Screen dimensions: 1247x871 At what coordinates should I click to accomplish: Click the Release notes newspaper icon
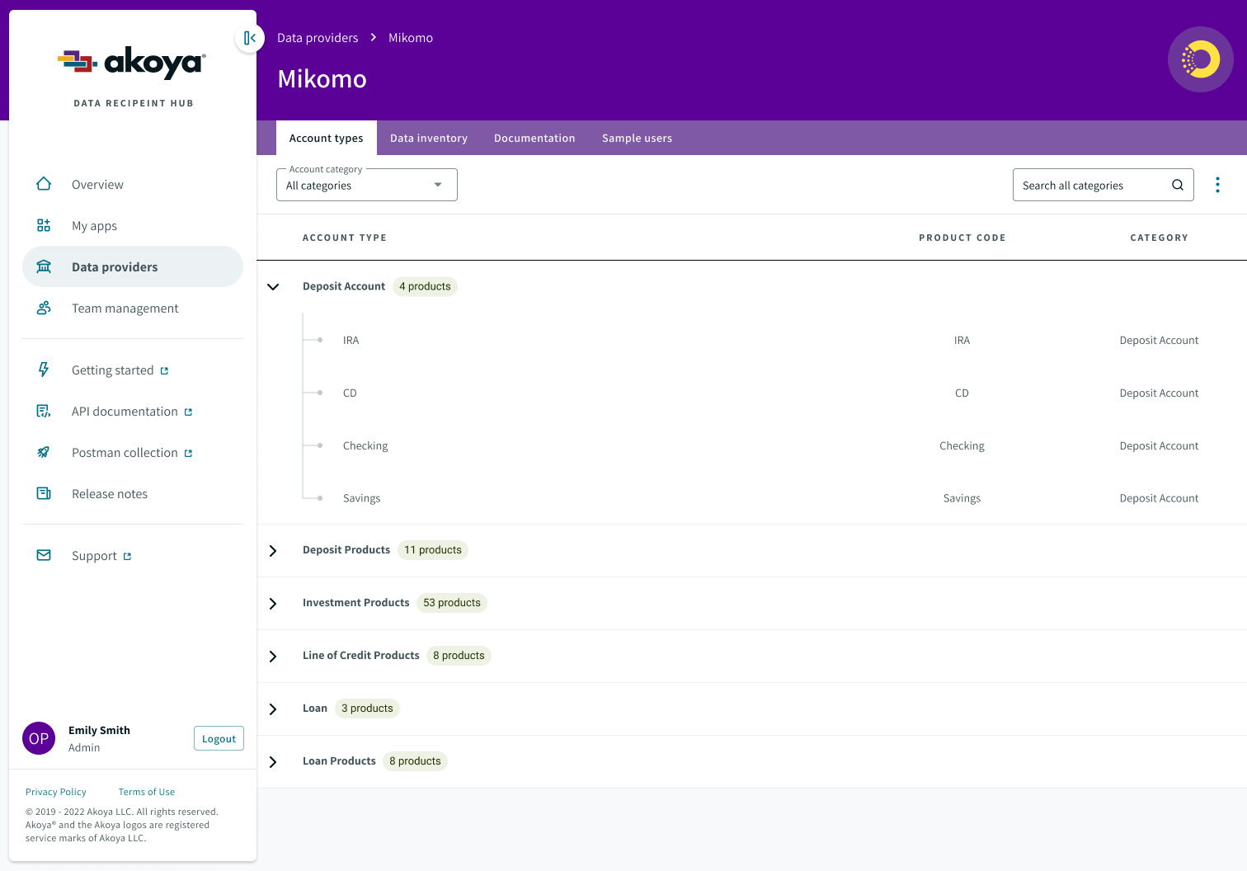tap(44, 493)
